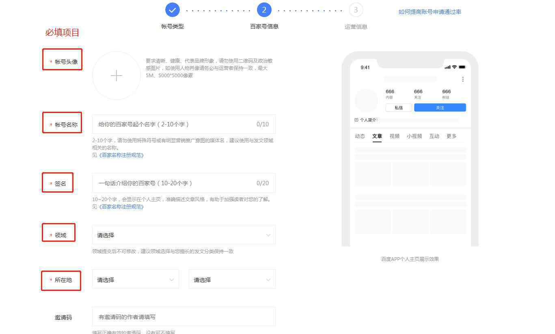Click the round avatar placeholder in phone preview
The width and height of the screenshot is (555, 334).
pos(367,101)
